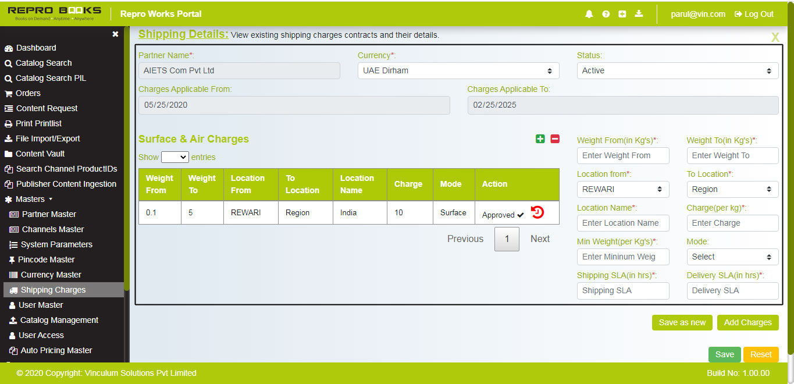
Task: Remove a charge row with the red minus
Action: coord(554,139)
